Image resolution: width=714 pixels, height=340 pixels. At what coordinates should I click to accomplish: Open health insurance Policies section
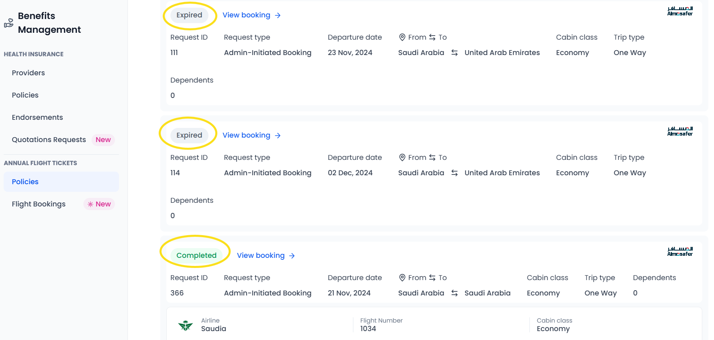point(25,95)
